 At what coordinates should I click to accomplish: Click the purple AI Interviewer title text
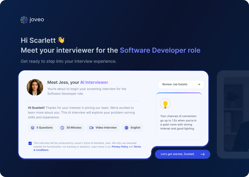tap(94, 82)
